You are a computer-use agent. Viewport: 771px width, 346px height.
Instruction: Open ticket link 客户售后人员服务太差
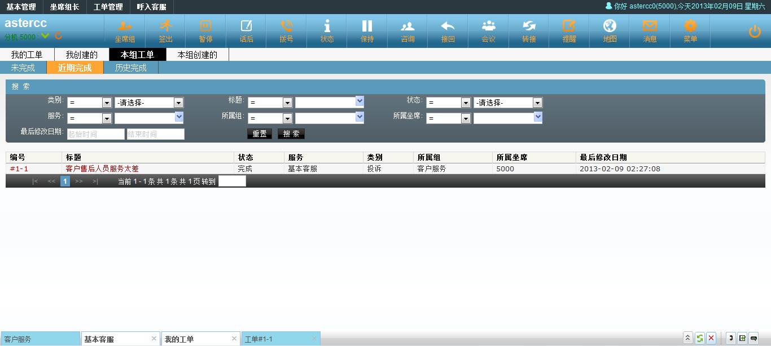point(102,168)
